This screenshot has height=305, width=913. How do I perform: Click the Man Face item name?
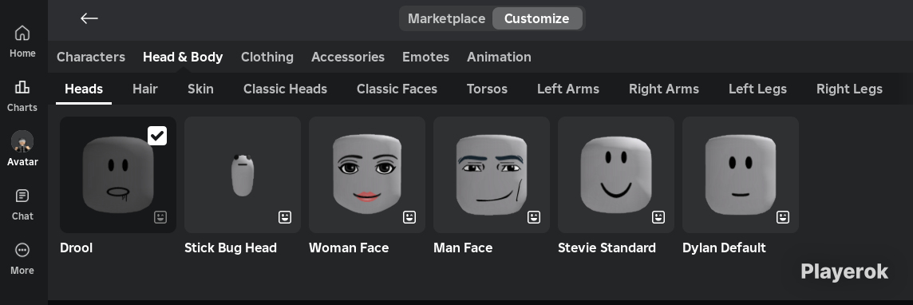[x=463, y=248]
